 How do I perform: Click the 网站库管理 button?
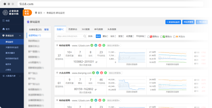188,22
